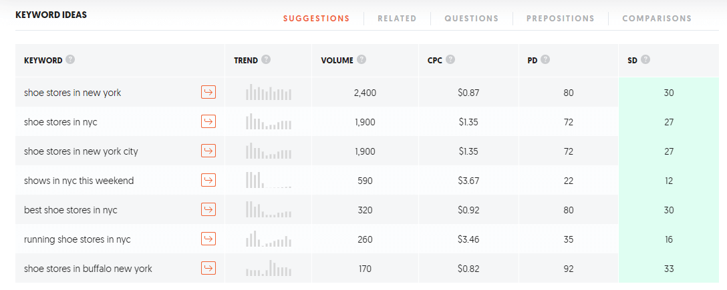Click help icon next to TREND header
This screenshot has height=290, width=727.
(x=266, y=59)
